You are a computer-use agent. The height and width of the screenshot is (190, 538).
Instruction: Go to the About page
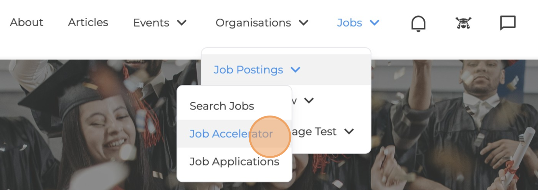(27, 22)
